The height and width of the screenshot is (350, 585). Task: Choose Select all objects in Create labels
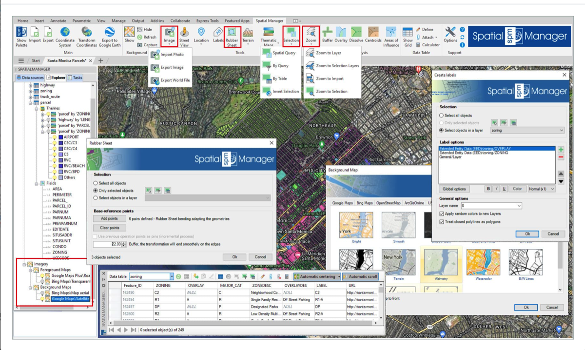click(456, 116)
